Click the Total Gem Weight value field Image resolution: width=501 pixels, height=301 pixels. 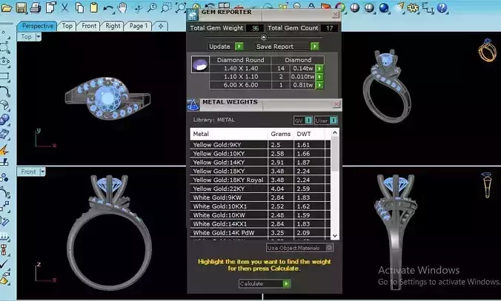(255, 28)
